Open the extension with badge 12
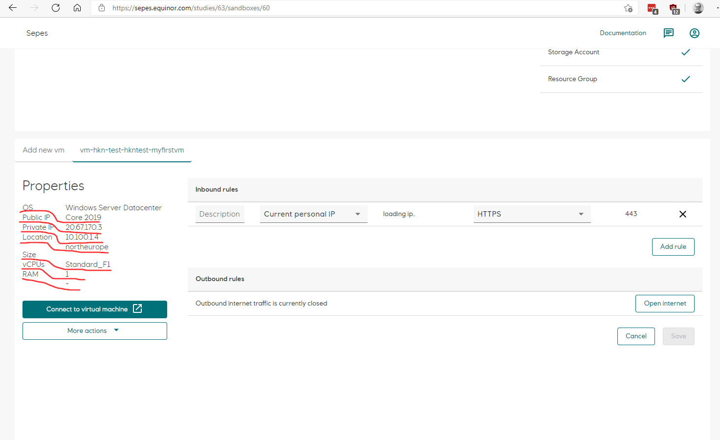The width and height of the screenshot is (720, 440). 674,8
